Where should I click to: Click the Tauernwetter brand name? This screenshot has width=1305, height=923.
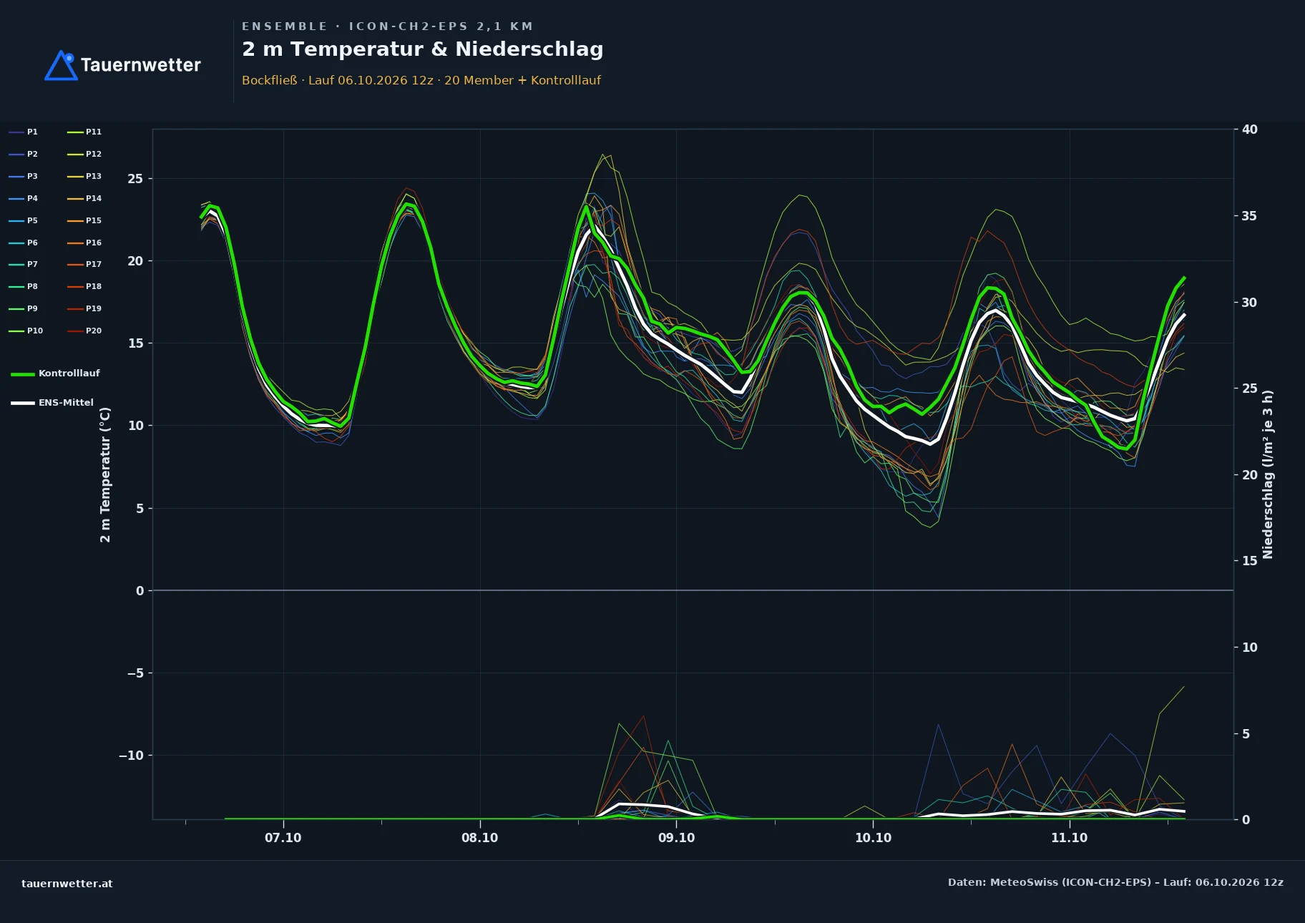pos(141,65)
